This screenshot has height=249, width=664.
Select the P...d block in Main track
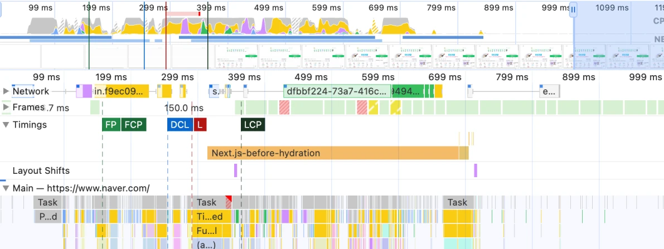click(47, 216)
